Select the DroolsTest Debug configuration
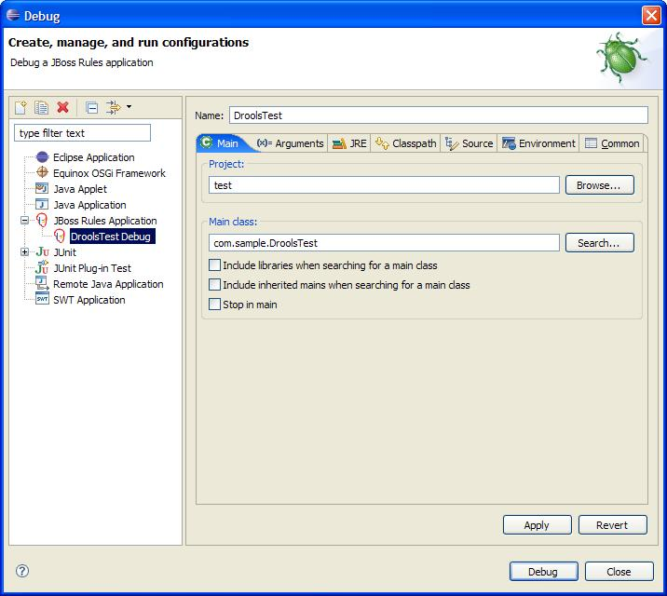This screenshot has width=667, height=596. 110,237
